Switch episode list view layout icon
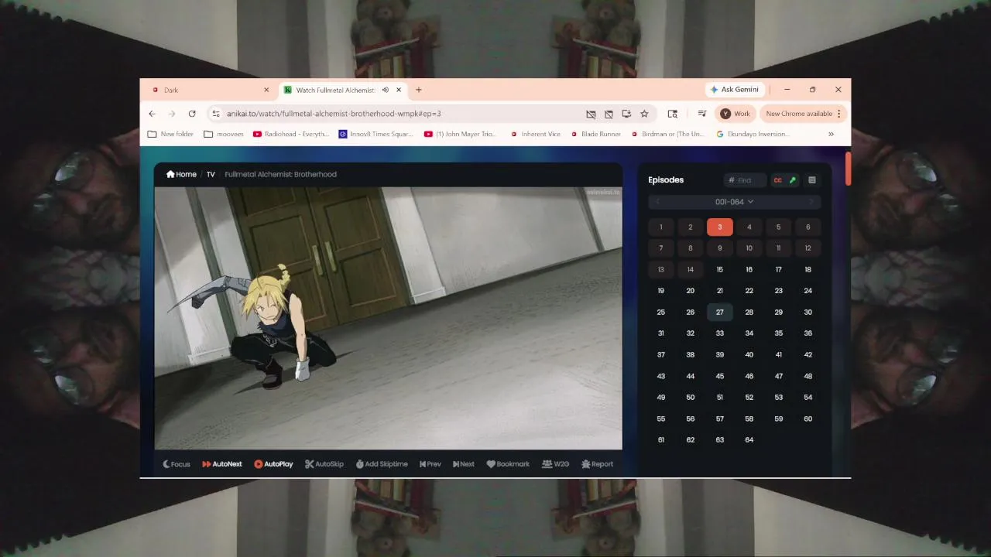991x557 pixels. point(811,180)
